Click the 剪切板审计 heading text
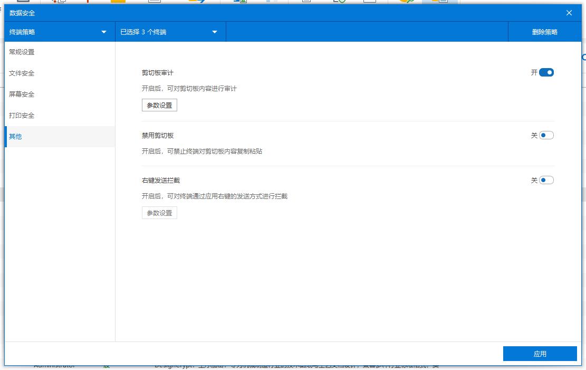The width and height of the screenshot is (586, 370). pos(157,73)
